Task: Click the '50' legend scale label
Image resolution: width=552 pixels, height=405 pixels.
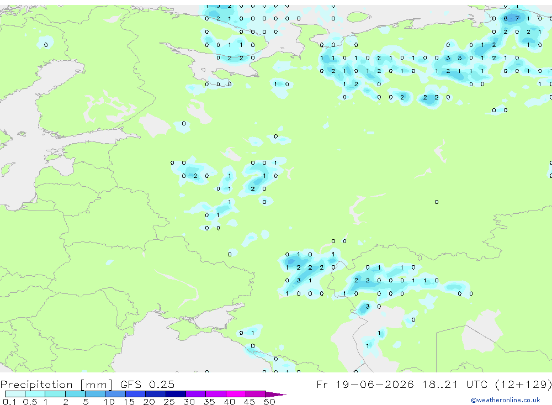Action: pyautogui.click(x=269, y=402)
